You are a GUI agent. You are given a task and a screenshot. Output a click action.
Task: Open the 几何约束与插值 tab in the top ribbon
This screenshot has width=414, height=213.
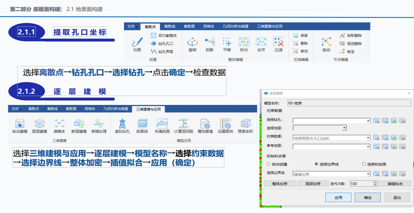(x=235, y=26)
